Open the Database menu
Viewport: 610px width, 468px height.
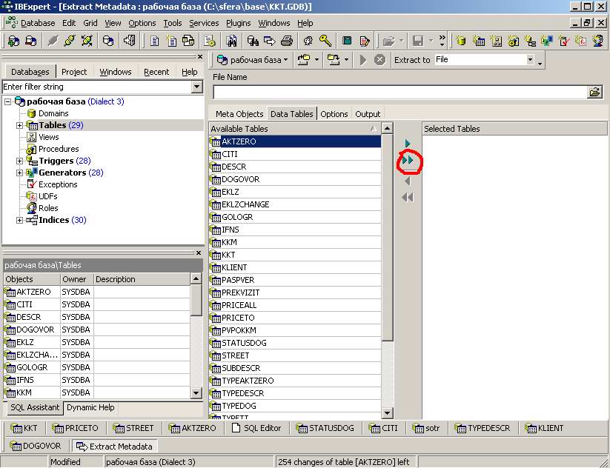click(38, 23)
